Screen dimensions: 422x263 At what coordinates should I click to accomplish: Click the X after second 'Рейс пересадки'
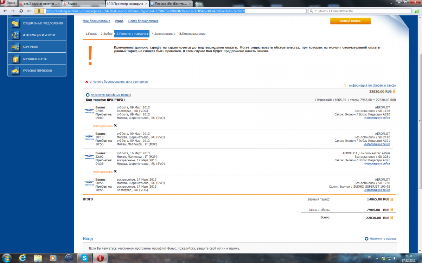(x=115, y=171)
